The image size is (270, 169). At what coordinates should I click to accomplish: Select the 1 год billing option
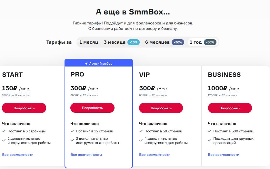pyautogui.click(x=195, y=42)
